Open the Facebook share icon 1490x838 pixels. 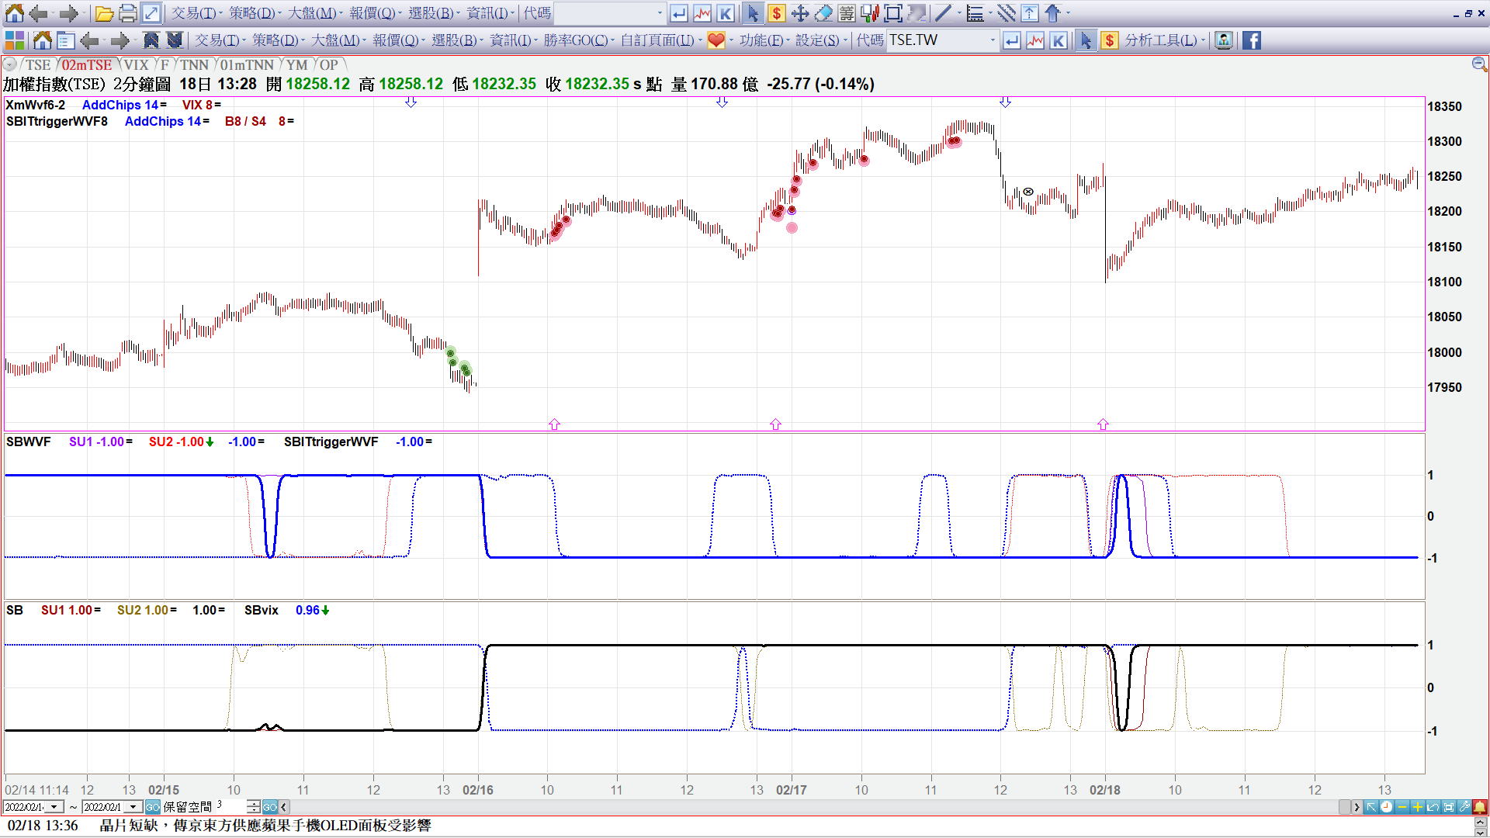click(x=1252, y=40)
